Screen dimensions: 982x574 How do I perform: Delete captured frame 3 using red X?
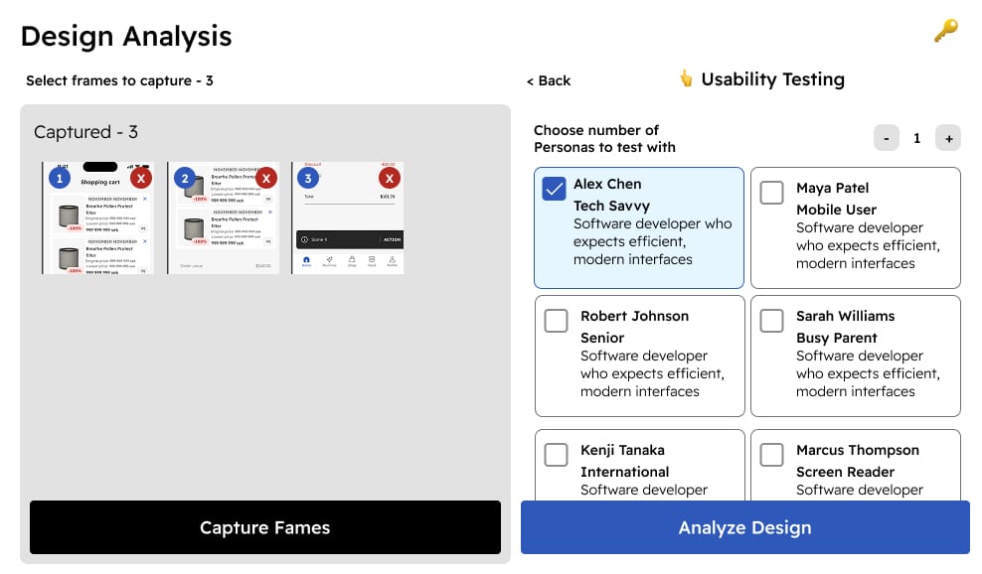[390, 179]
